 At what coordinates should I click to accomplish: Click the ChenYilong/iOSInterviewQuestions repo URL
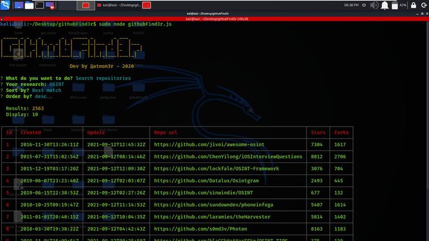[228, 156]
